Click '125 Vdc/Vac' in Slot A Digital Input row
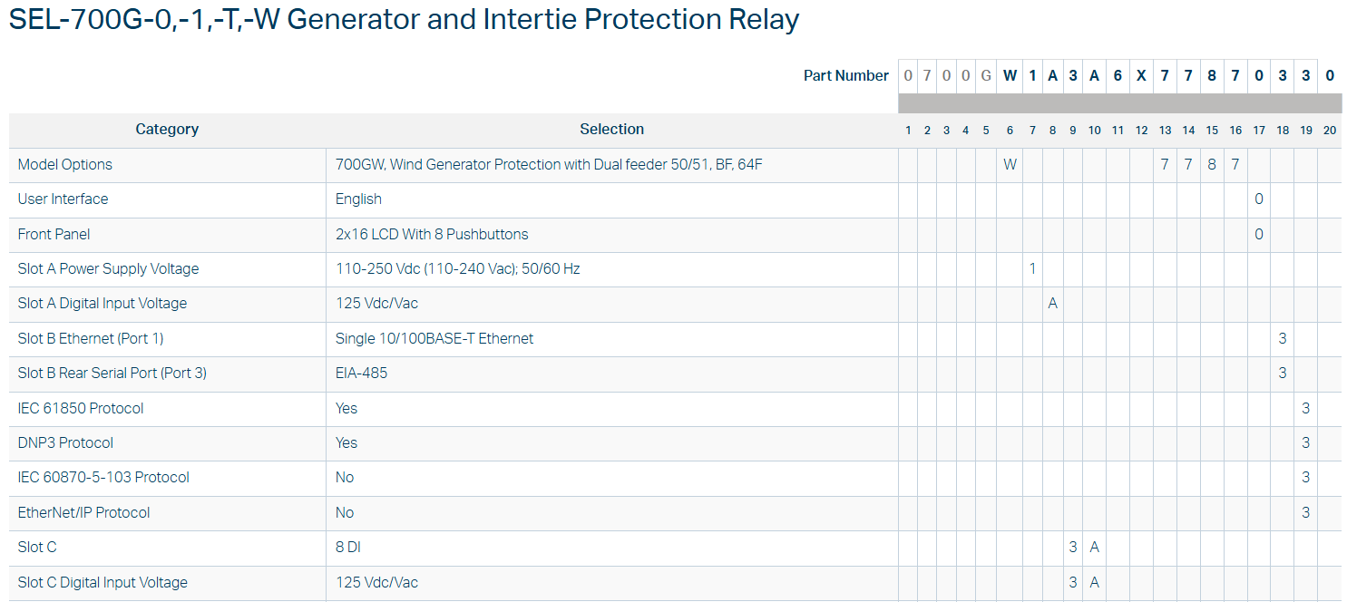The image size is (1347, 602). [377, 304]
